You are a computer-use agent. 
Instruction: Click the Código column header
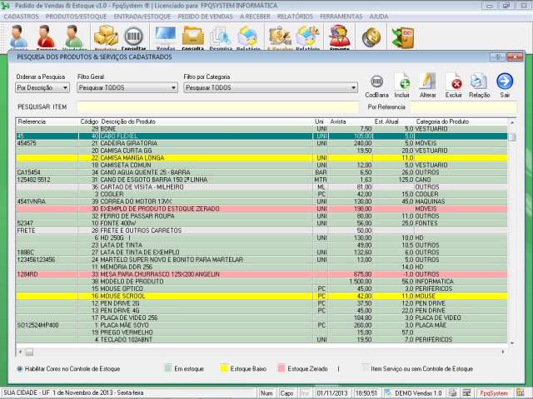coord(89,121)
